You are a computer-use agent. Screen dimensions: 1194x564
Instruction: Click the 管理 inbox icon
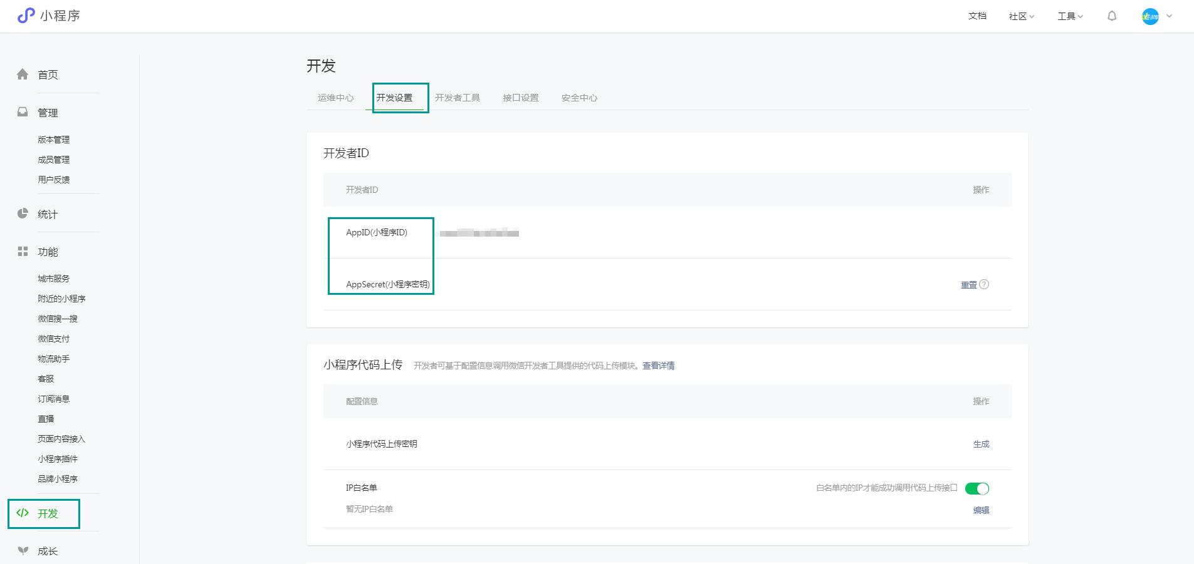23,112
